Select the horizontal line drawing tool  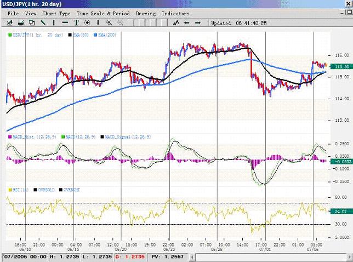click(x=65, y=23)
